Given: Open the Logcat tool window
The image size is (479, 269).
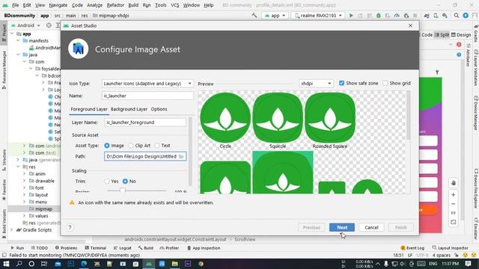Looking at the screenshot, I should click(x=122, y=248).
